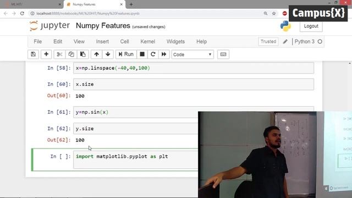Click the Python 3 kernel indicator circle
This screenshot has width=352, height=198.
pos(320,42)
